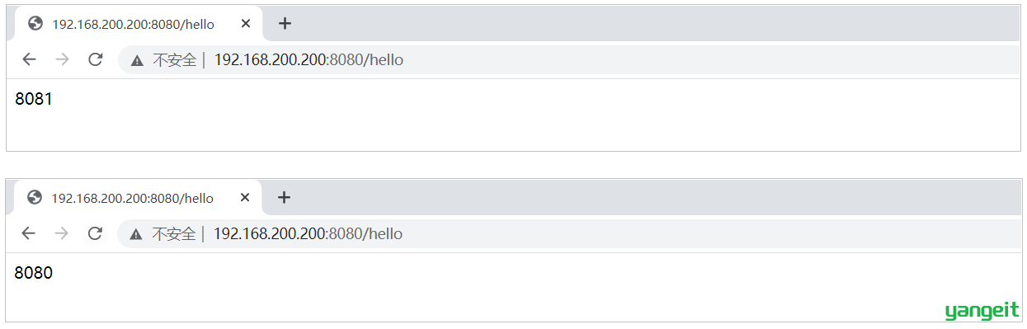Click the forward arrow in the upper browser
Viewport: 1027px width, 329px height.
coord(62,59)
